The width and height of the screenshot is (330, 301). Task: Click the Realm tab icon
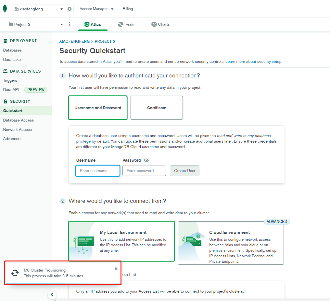pos(121,24)
